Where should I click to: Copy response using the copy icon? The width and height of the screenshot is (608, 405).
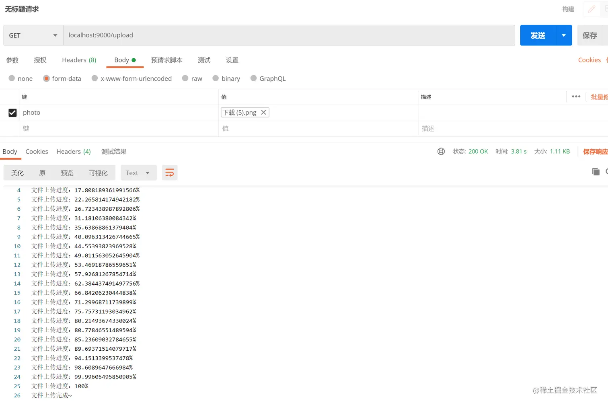(x=596, y=172)
